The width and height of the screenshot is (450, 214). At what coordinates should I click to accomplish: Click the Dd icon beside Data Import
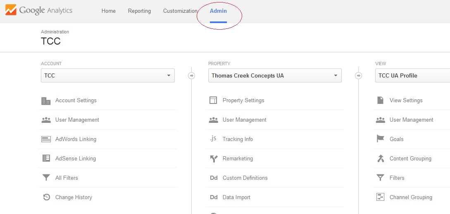tap(214, 198)
